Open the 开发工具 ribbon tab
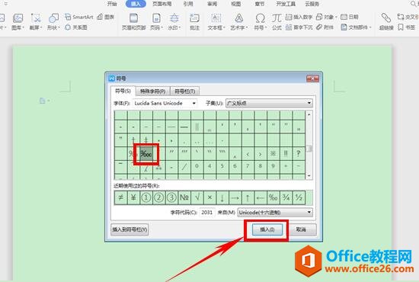The image size is (419, 282). pyautogui.click(x=286, y=4)
